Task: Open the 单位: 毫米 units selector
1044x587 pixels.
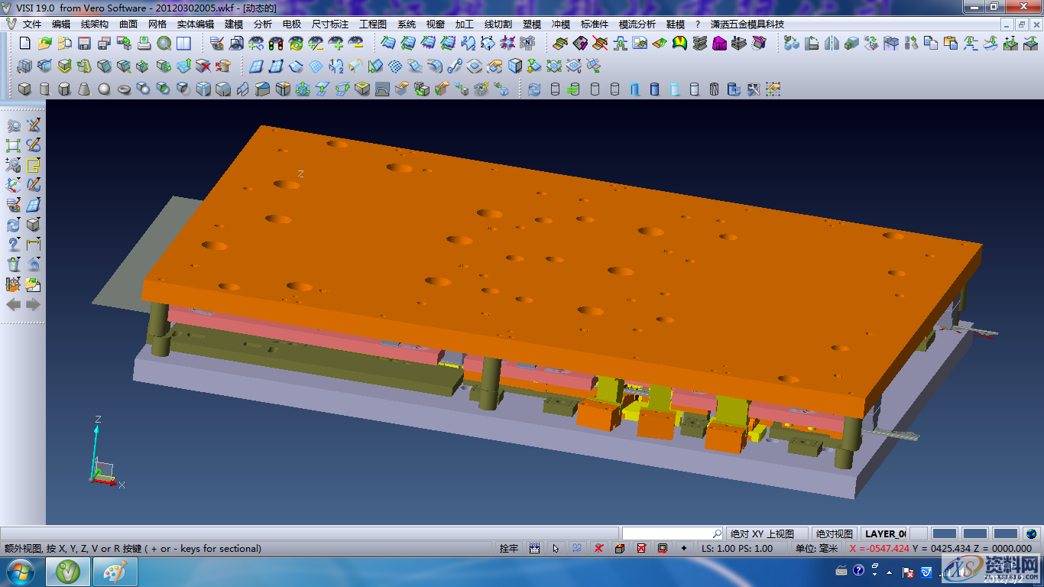Action: coord(815,548)
